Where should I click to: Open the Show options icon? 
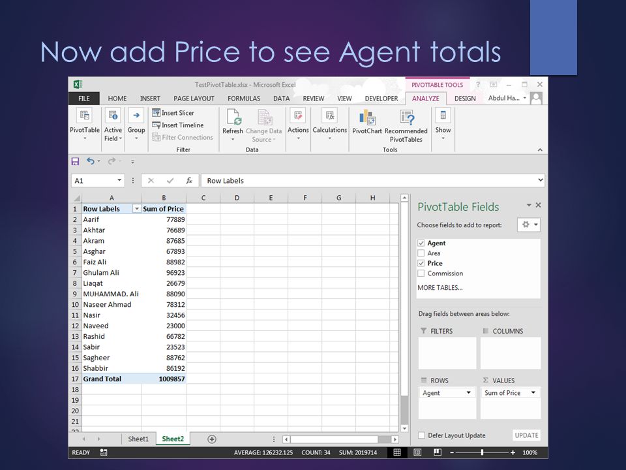coord(443,116)
